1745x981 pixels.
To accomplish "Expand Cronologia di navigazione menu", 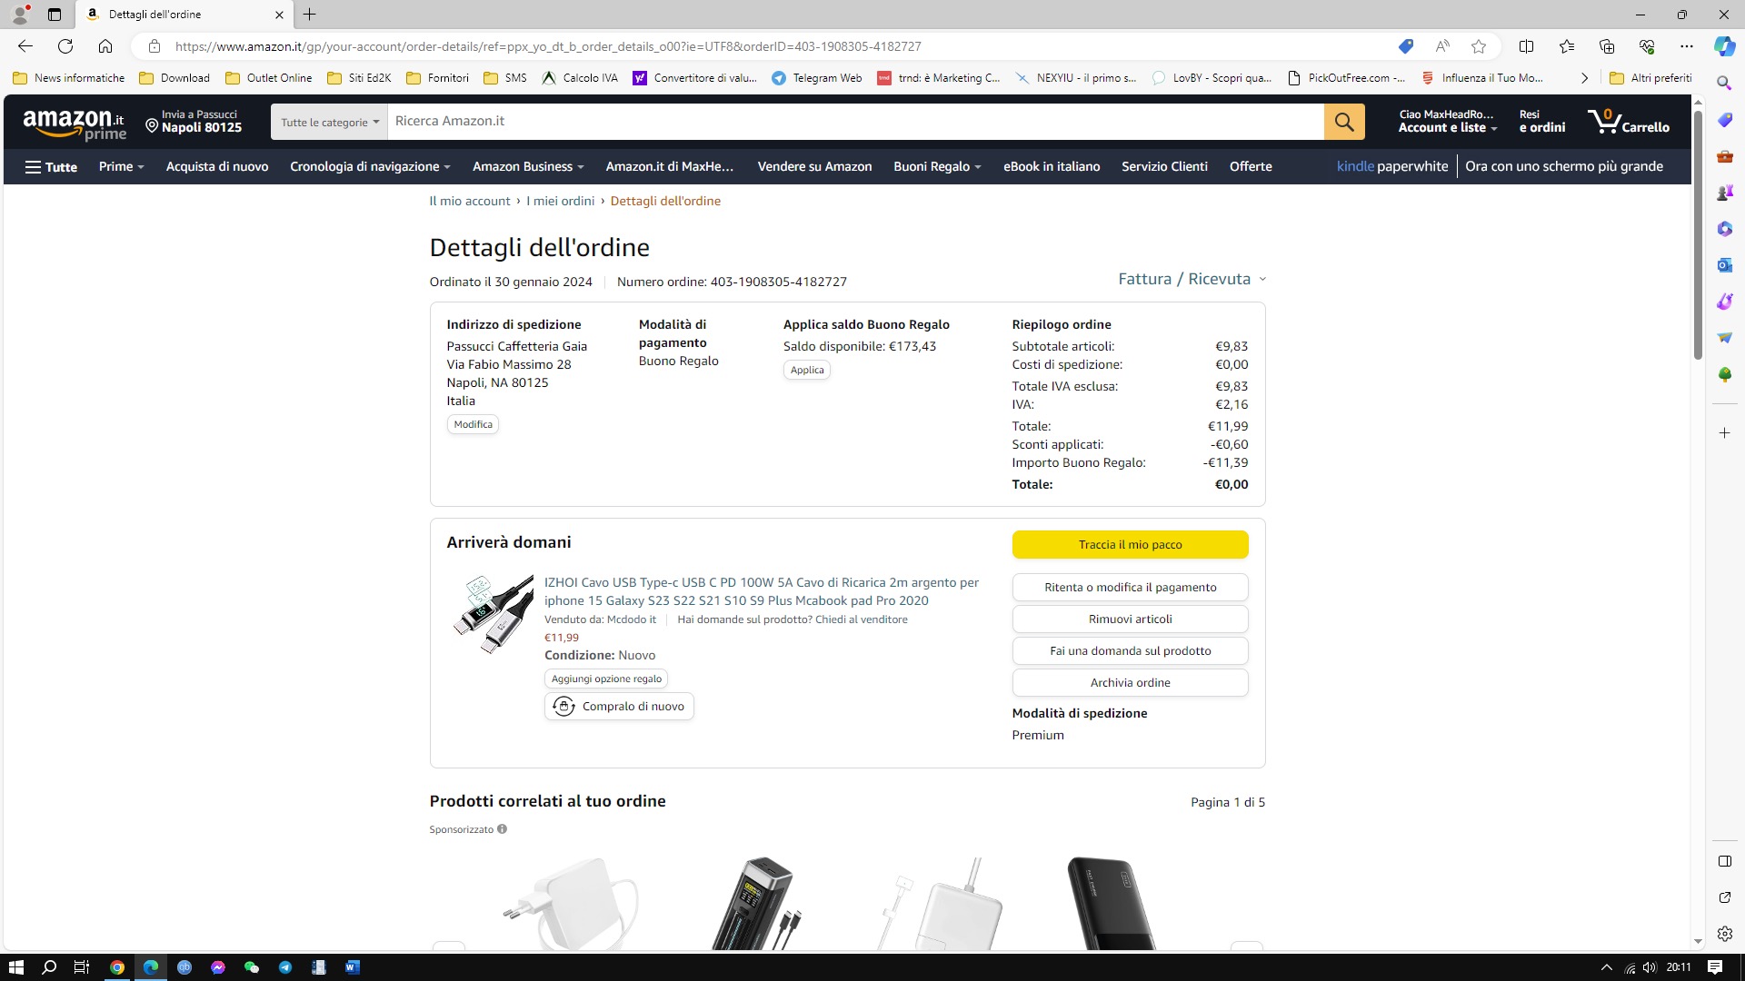I will coord(370,167).
